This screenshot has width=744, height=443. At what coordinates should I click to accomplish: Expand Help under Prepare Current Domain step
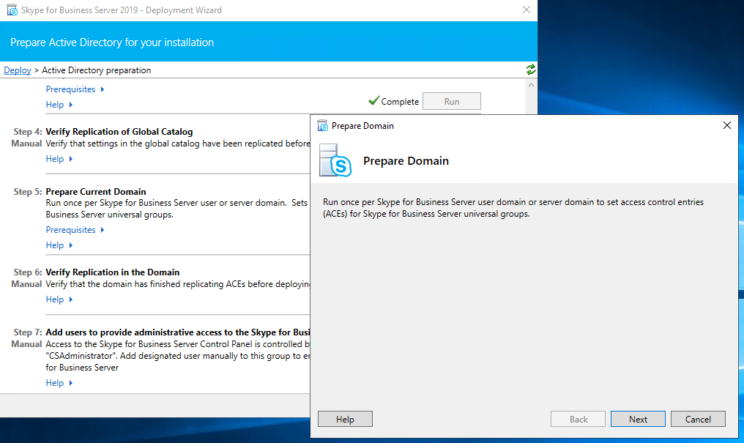click(x=59, y=245)
